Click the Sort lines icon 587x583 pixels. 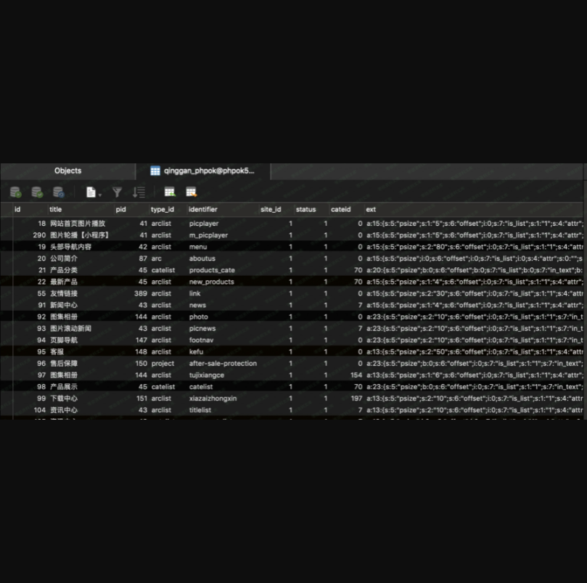click(x=139, y=192)
